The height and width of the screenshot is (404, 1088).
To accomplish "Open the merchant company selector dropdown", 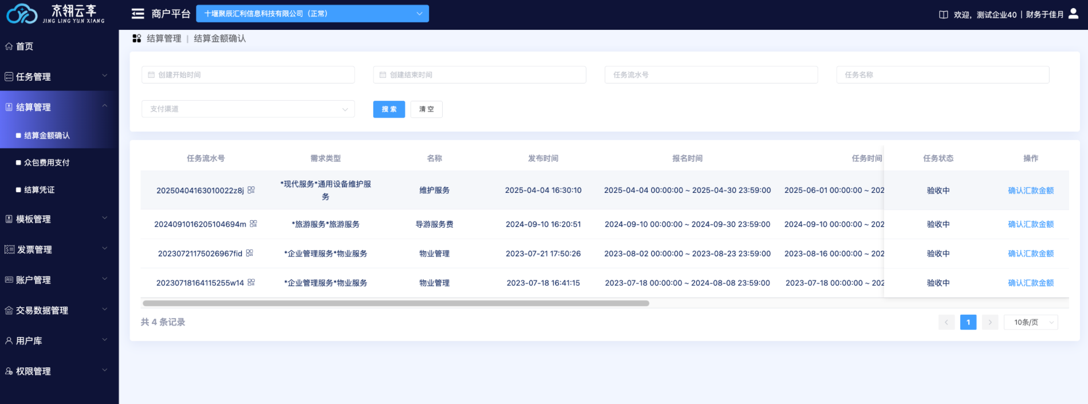I will (x=312, y=14).
